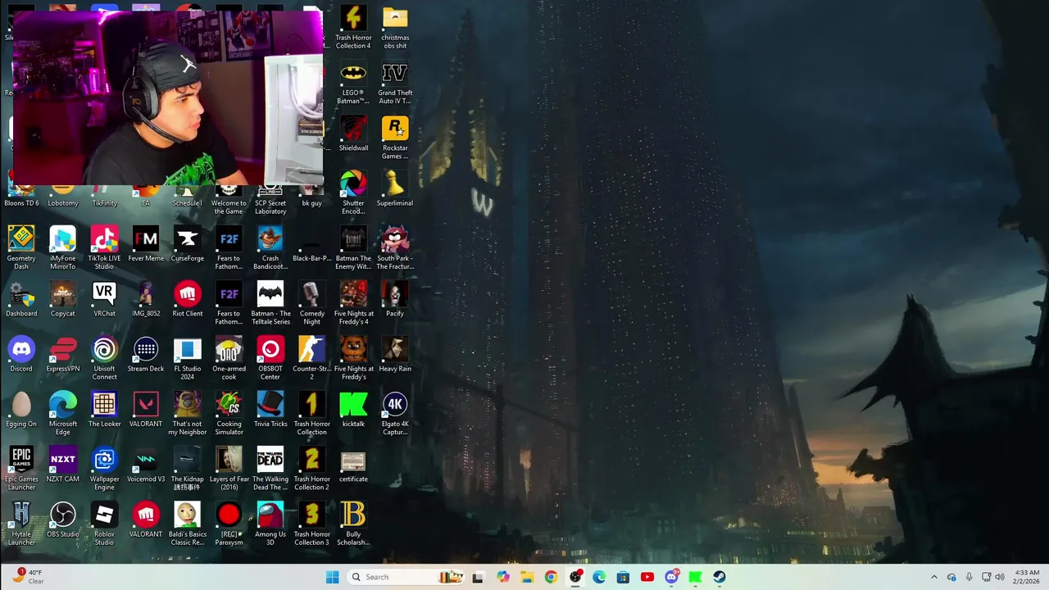Launch Comedy Night desktop shortcut
Viewport: 1049px width, 590px height.
pyautogui.click(x=311, y=303)
